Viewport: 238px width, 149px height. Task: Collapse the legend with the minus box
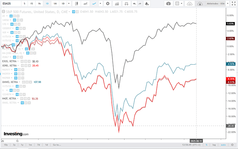click(3, 11)
